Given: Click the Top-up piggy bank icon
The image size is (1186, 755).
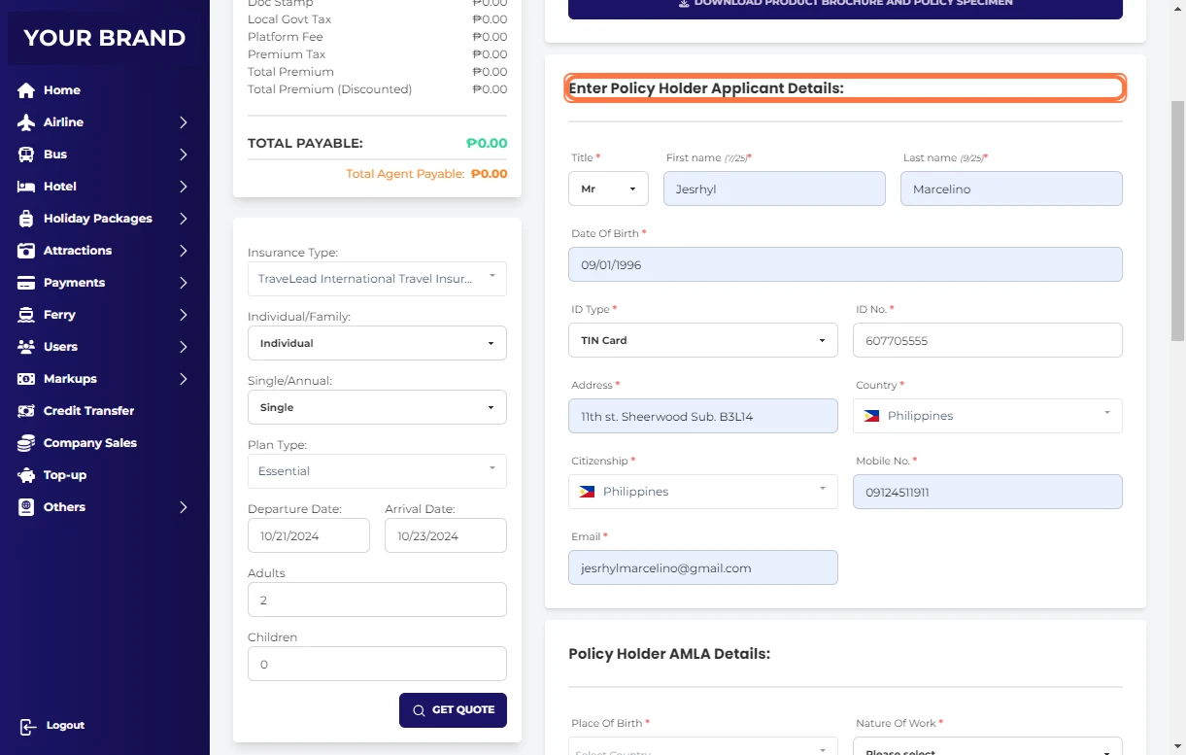Looking at the screenshot, I should point(26,475).
